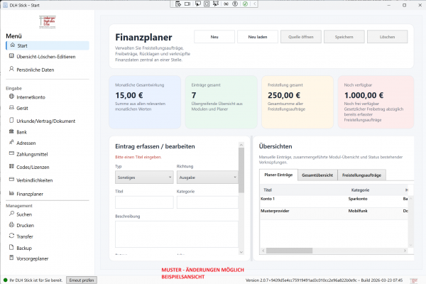Go to Persönliche Daten

[x=35, y=70]
